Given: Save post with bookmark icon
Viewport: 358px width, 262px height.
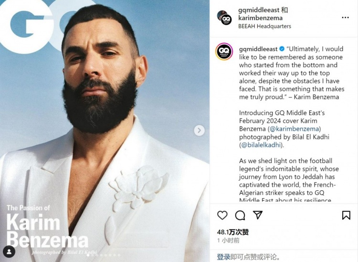Looking at the screenshot, I should point(346,215).
